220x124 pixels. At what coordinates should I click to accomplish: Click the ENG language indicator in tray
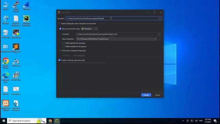(x=201, y=121)
